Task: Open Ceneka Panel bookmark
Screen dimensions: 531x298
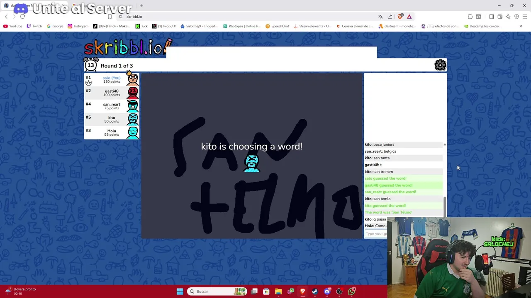Action: (355, 26)
